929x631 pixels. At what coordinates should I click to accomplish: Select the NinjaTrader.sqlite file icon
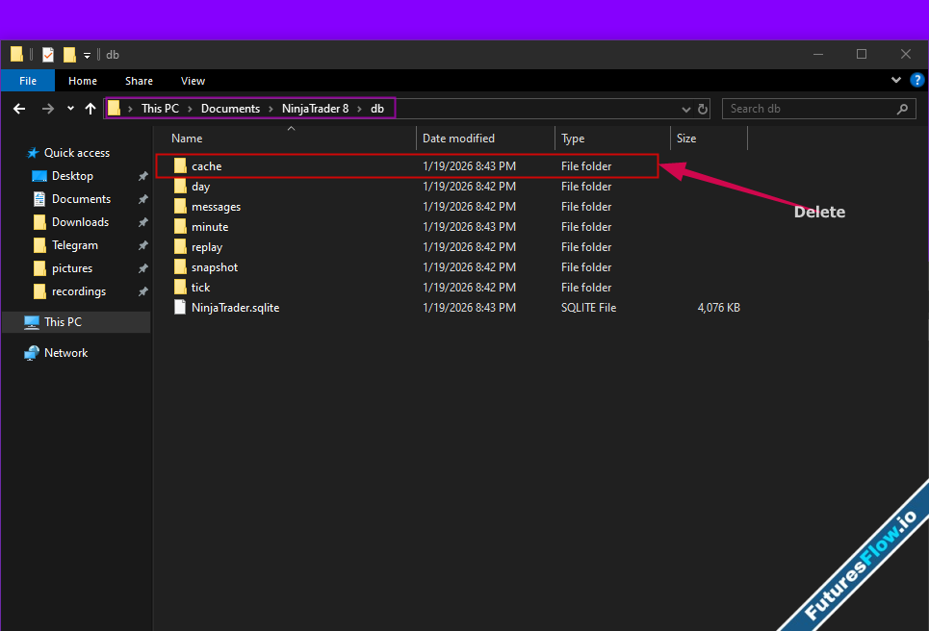pos(180,308)
